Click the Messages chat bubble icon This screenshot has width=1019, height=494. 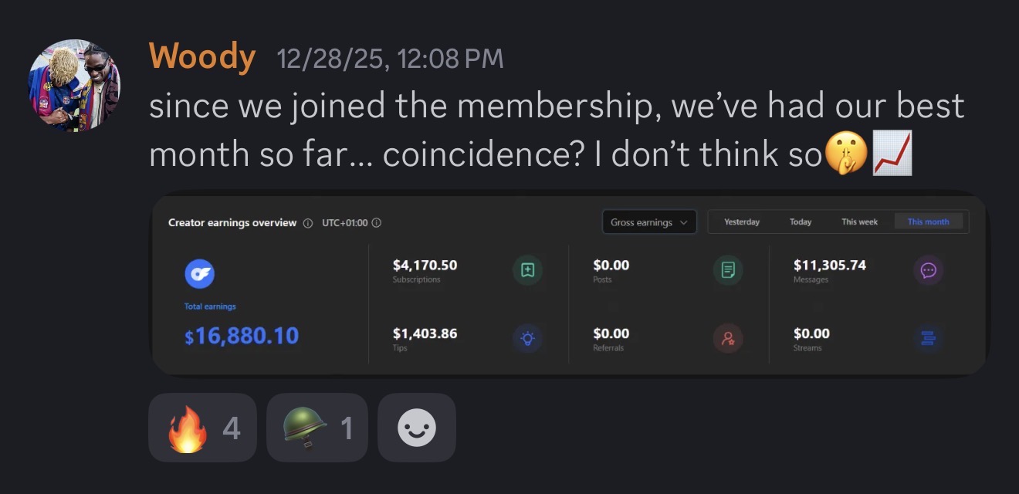pyautogui.click(x=928, y=270)
